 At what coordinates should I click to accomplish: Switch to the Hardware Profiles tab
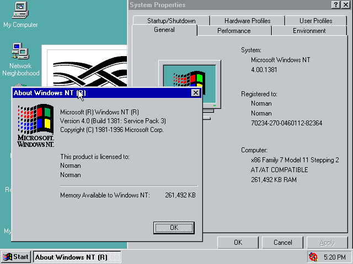pos(247,21)
